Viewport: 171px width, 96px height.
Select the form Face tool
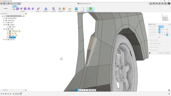pyautogui.click(x=33, y=9)
